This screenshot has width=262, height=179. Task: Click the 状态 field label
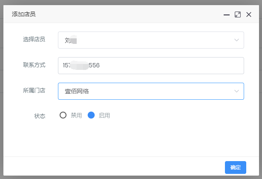tap(40, 116)
